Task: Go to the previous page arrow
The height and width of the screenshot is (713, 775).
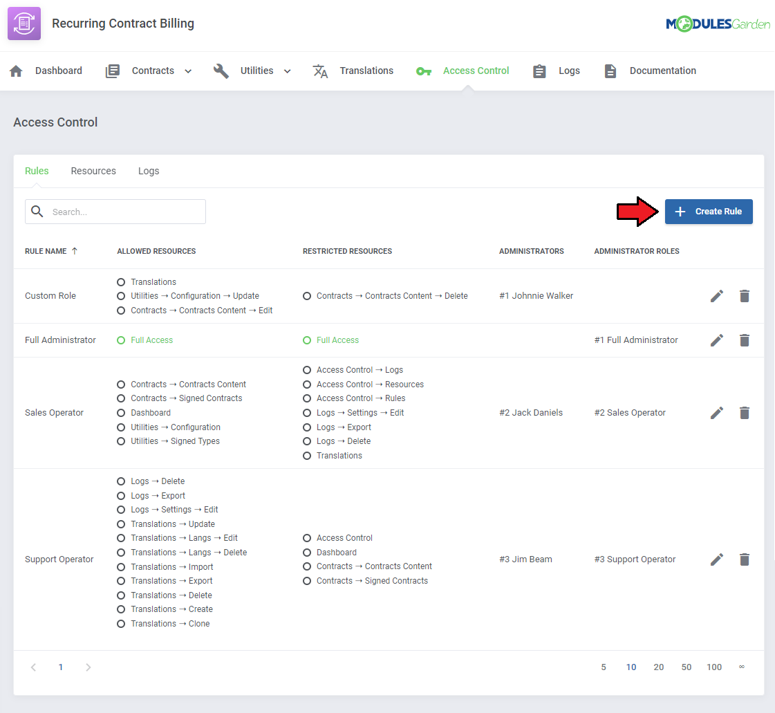Action: pyautogui.click(x=33, y=667)
